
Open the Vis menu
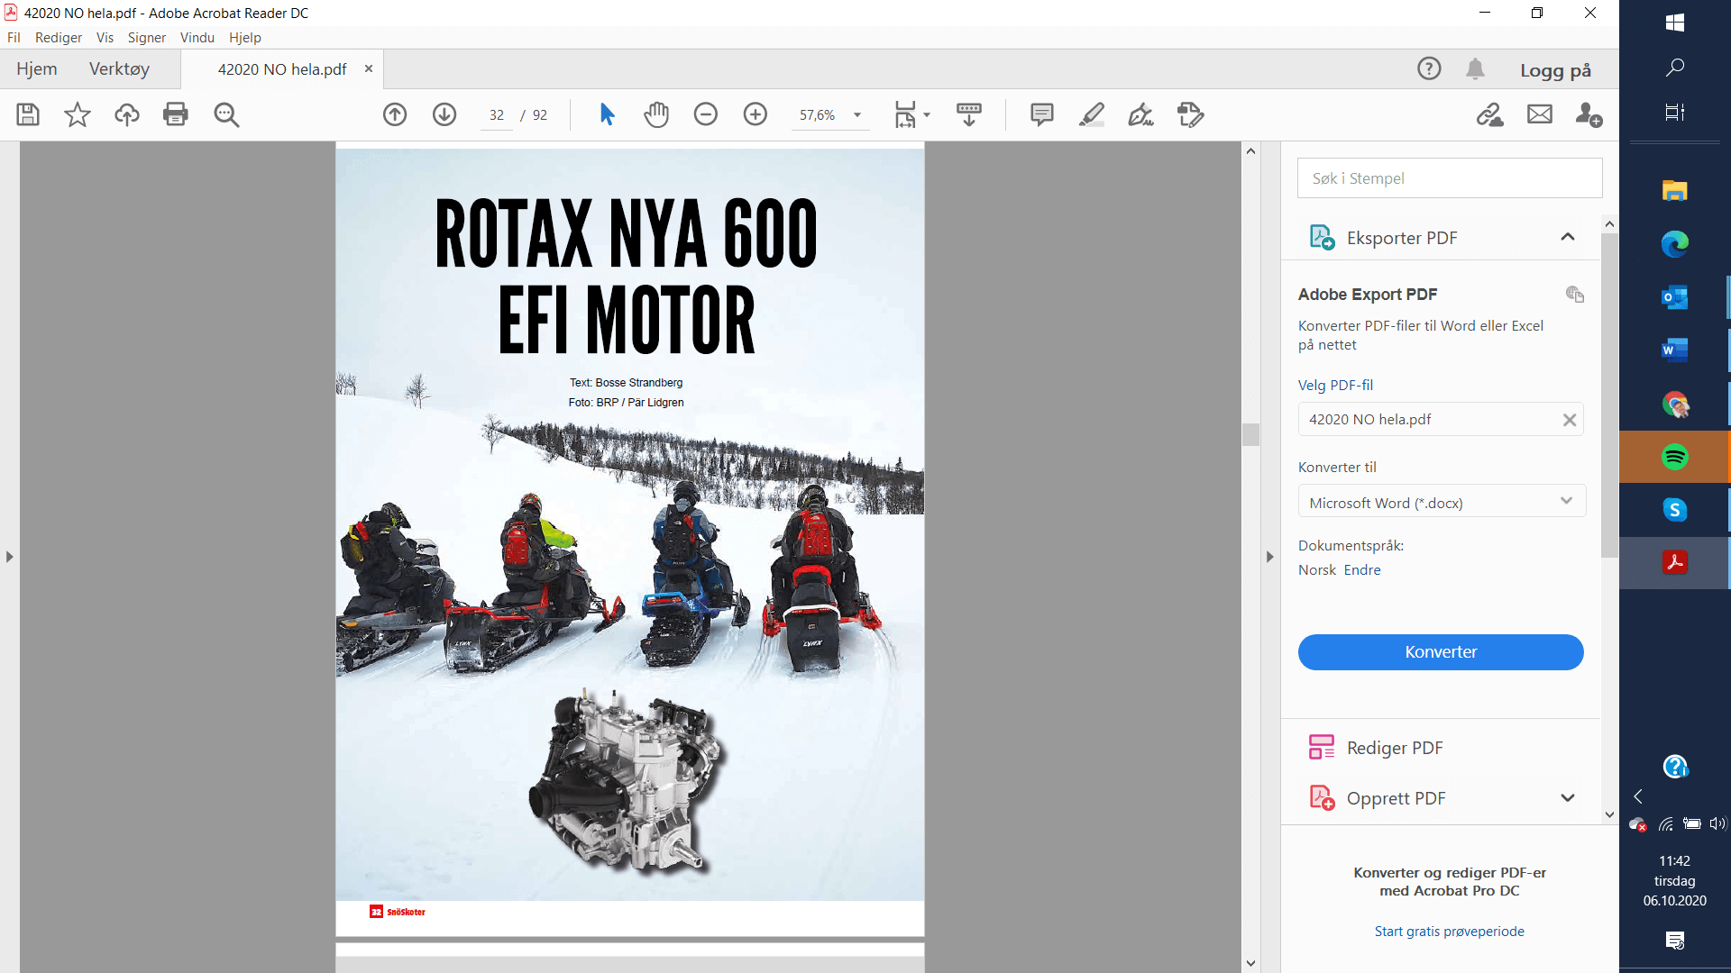[x=105, y=38]
